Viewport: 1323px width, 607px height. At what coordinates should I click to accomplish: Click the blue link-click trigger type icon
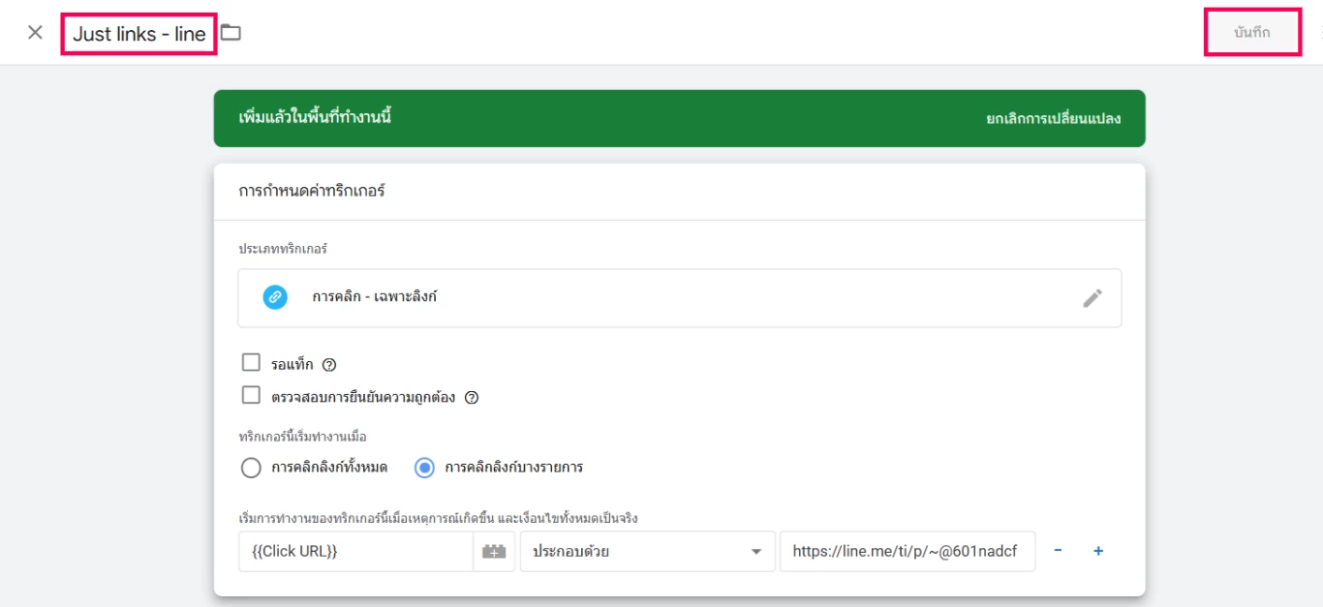pyautogui.click(x=275, y=297)
